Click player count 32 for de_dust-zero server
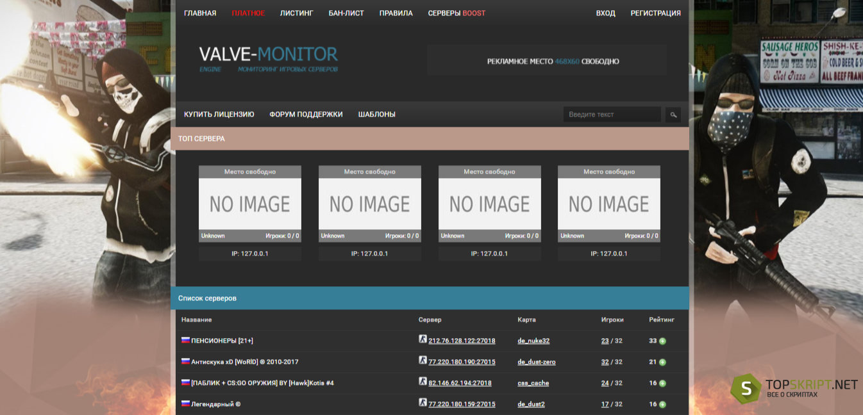 (605, 362)
